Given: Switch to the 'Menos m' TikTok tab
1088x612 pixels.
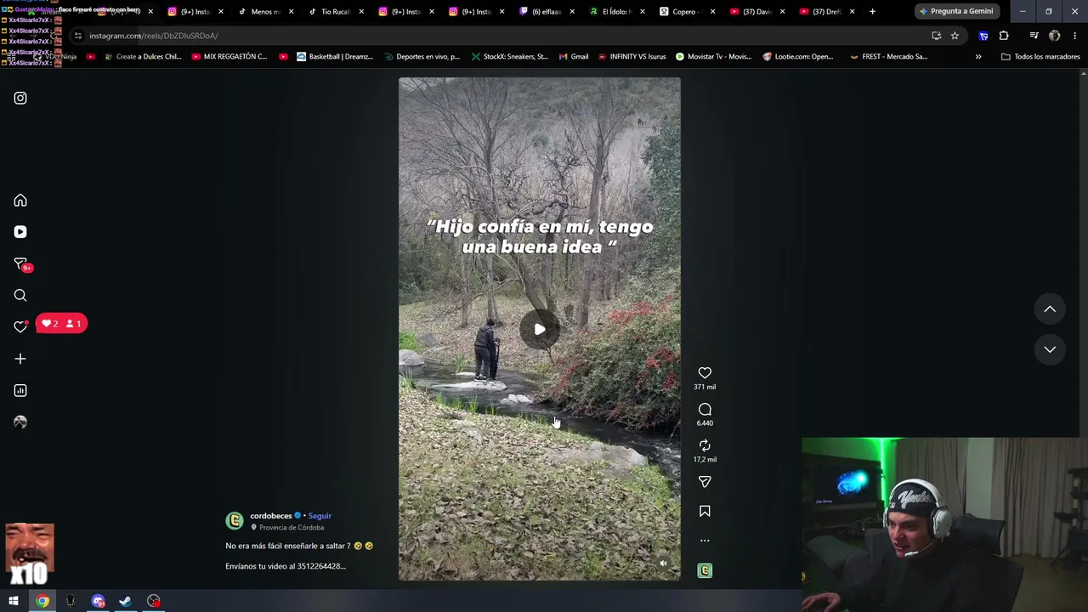Looking at the screenshot, I should (265, 12).
